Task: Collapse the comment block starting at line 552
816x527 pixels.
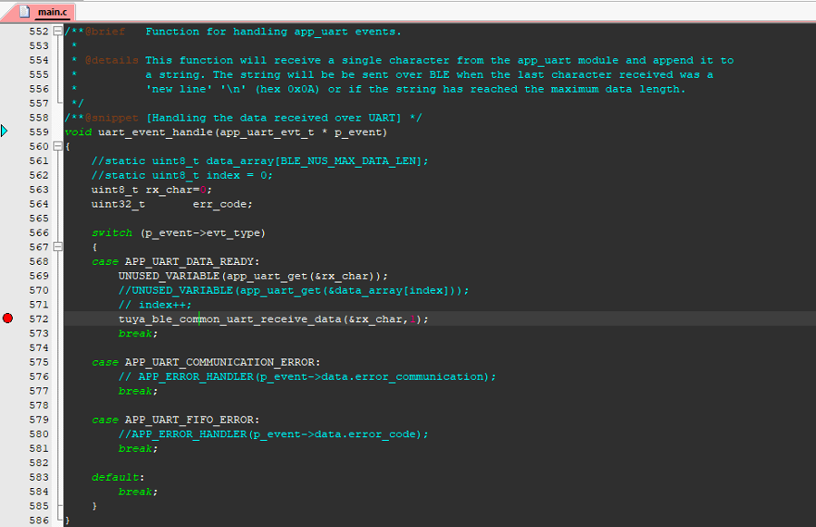Action: click(57, 31)
